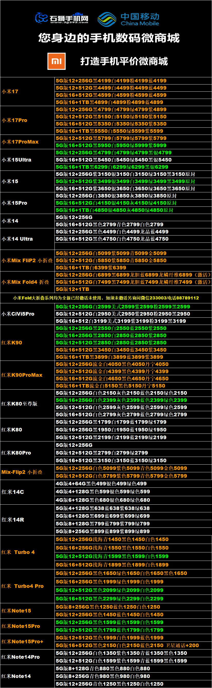Click the 小米Mix Fold4 折叠 model label
The image size is (212, 688).
[25, 282]
